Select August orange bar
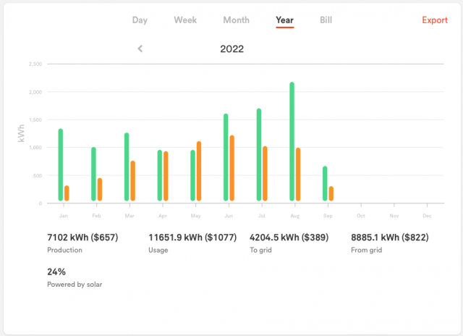The width and height of the screenshot is (463, 336). [298, 175]
